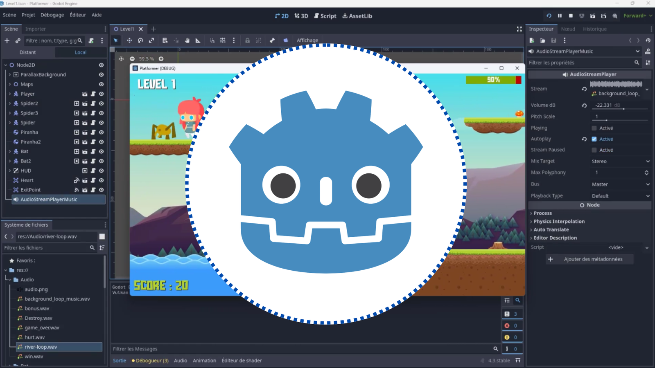Select the Scale tool
Image resolution: width=655 pixels, height=368 pixels.
151,40
